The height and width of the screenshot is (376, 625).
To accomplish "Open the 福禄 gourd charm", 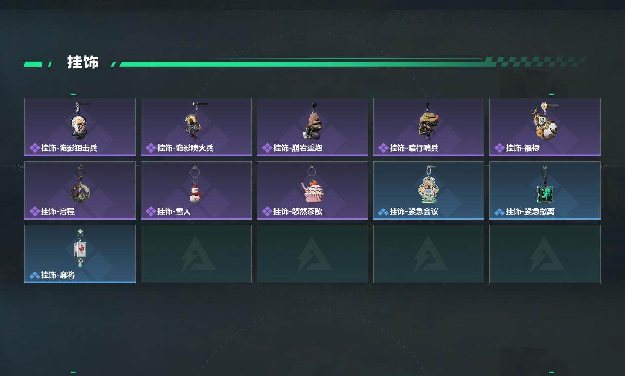I will [545, 127].
